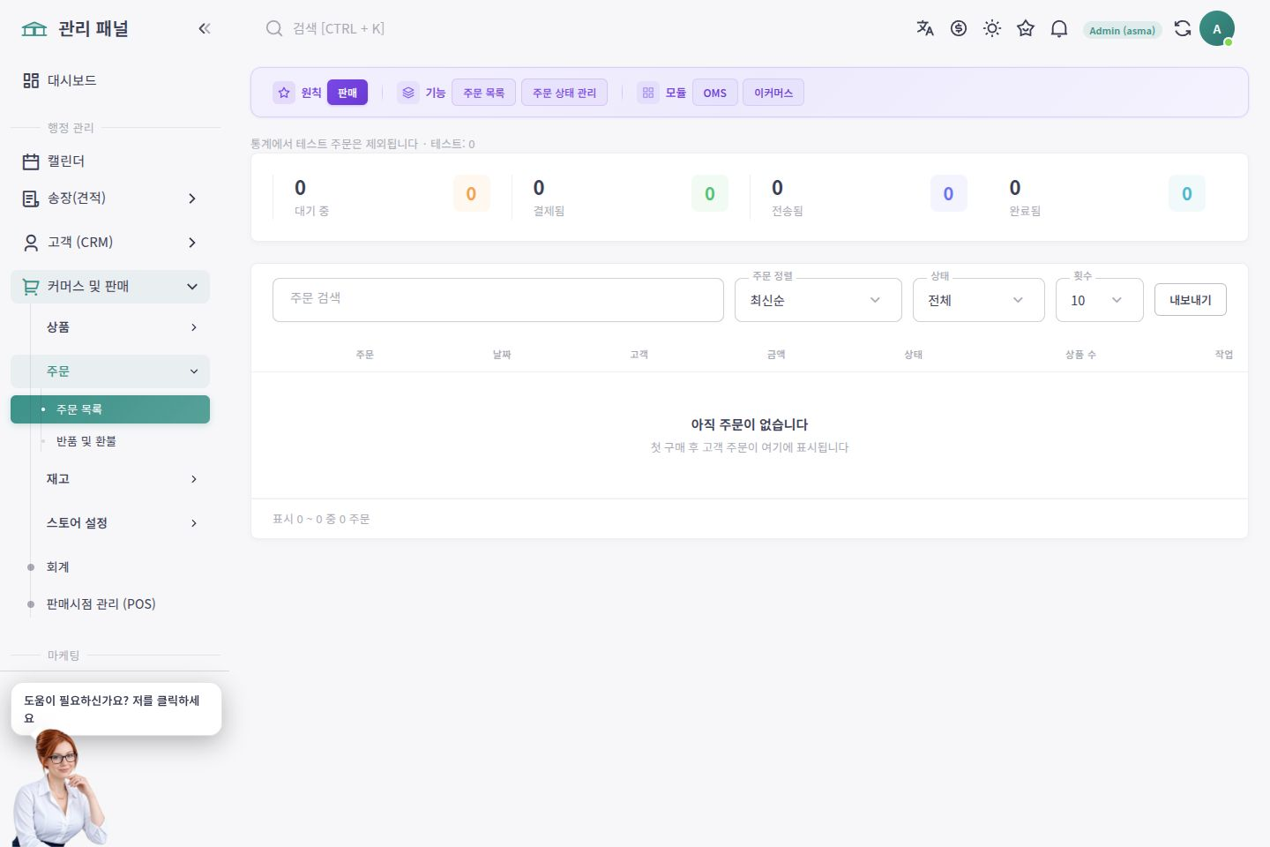Click the 완료됨 teal count badge
This screenshot has width=1270, height=847.
1187,194
